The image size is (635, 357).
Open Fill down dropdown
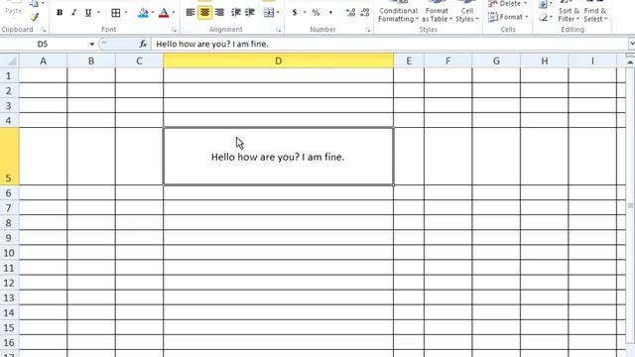click(546, 4)
